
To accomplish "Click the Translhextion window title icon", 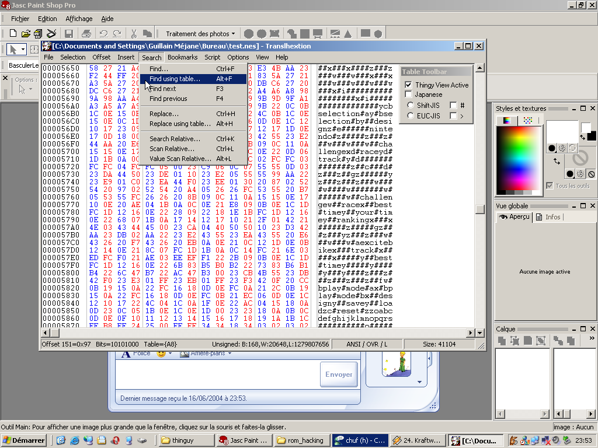I will tap(47, 46).
